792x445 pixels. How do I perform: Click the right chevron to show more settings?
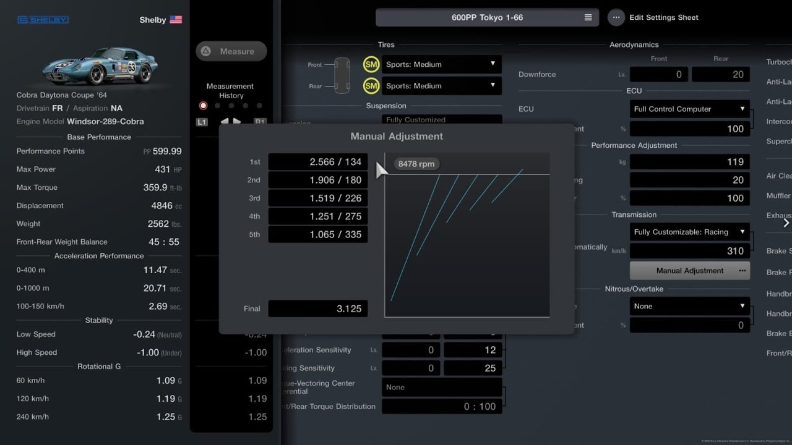click(786, 222)
